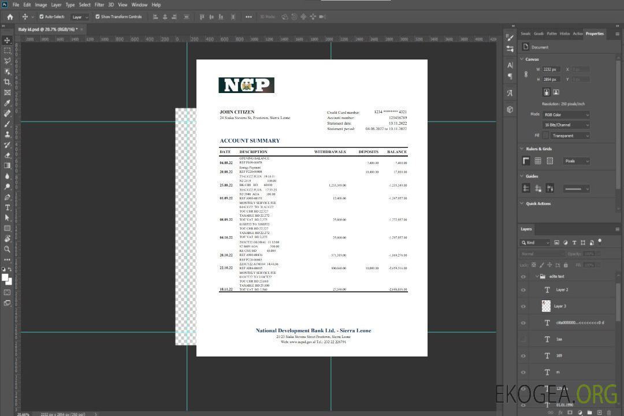Viewport: 624px width, 416px height.
Task: Open the 16 Bits/Channel dropdown
Action: click(x=566, y=125)
